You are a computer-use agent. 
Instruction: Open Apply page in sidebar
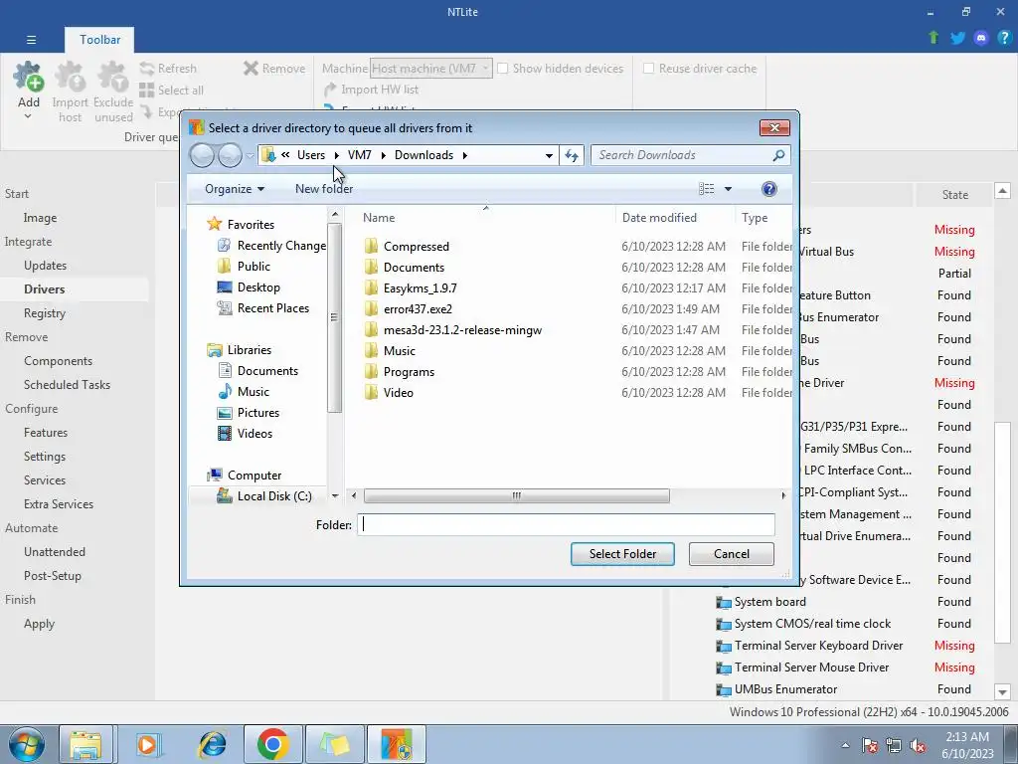pyautogui.click(x=39, y=624)
